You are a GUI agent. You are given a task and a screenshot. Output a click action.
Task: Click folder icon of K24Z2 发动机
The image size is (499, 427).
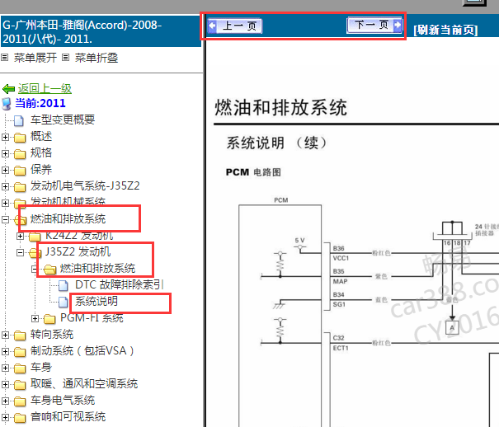(x=35, y=237)
